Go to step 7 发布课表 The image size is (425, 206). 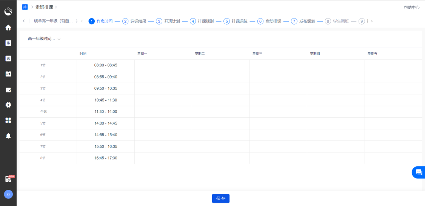point(303,21)
